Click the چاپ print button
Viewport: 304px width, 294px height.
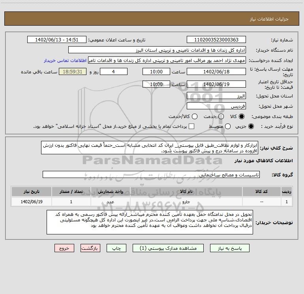point(116,248)
